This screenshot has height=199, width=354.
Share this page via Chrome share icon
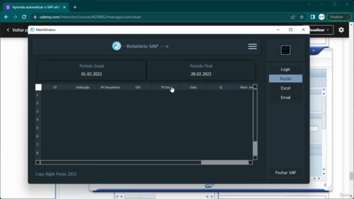(293, 17)
